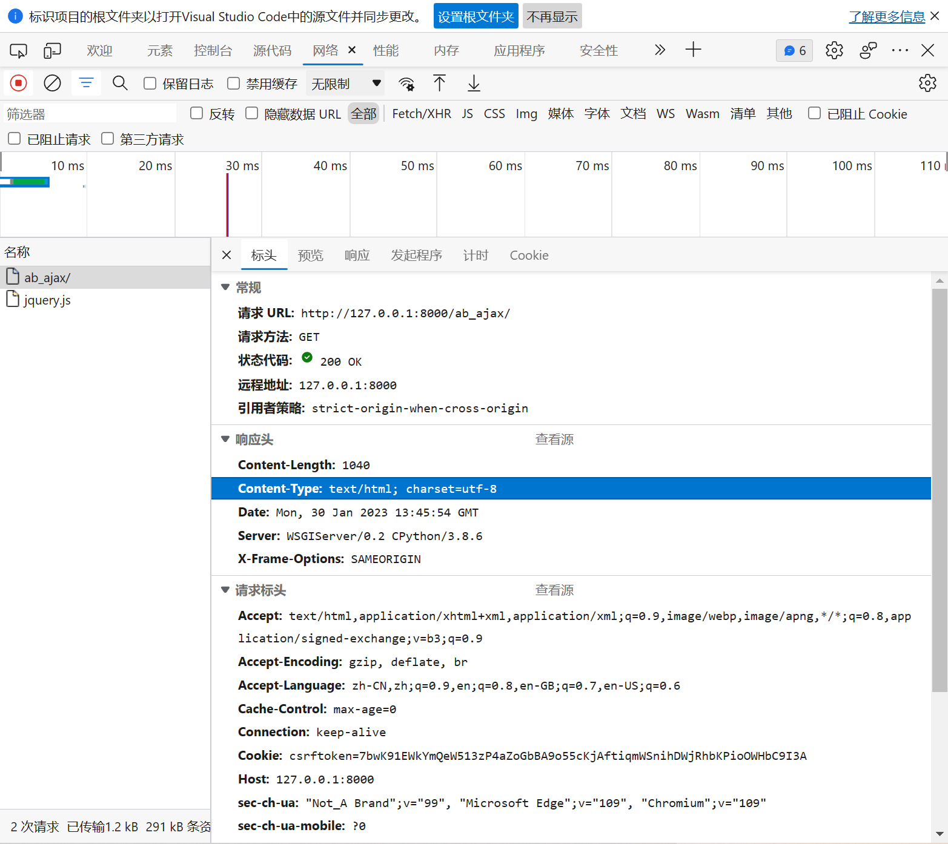The width and height of the screenshot is (948, 844).
Task: Check Blocked requests checkbox
Action: click(x=14, y=139)
